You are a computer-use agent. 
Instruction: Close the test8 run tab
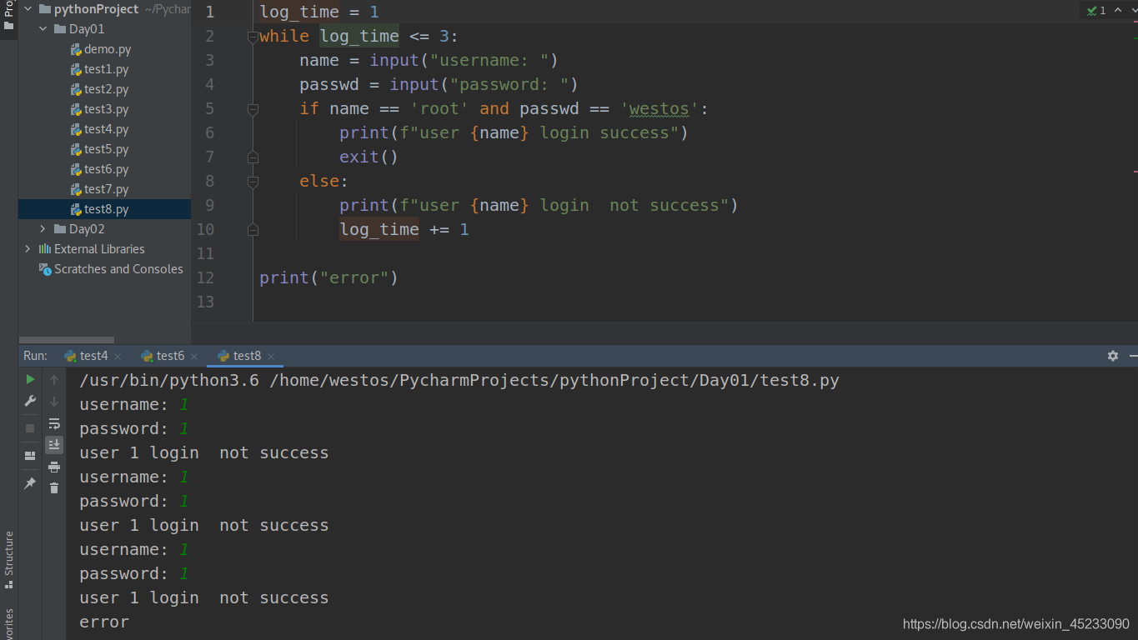tap(271, 357)
